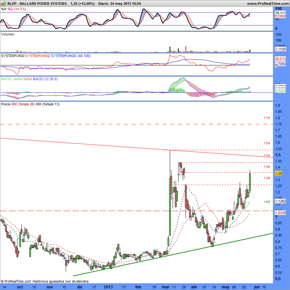Click the red 1'36 resistance annotation
Screen dimensions: 290x290
(x=267, y=167)
